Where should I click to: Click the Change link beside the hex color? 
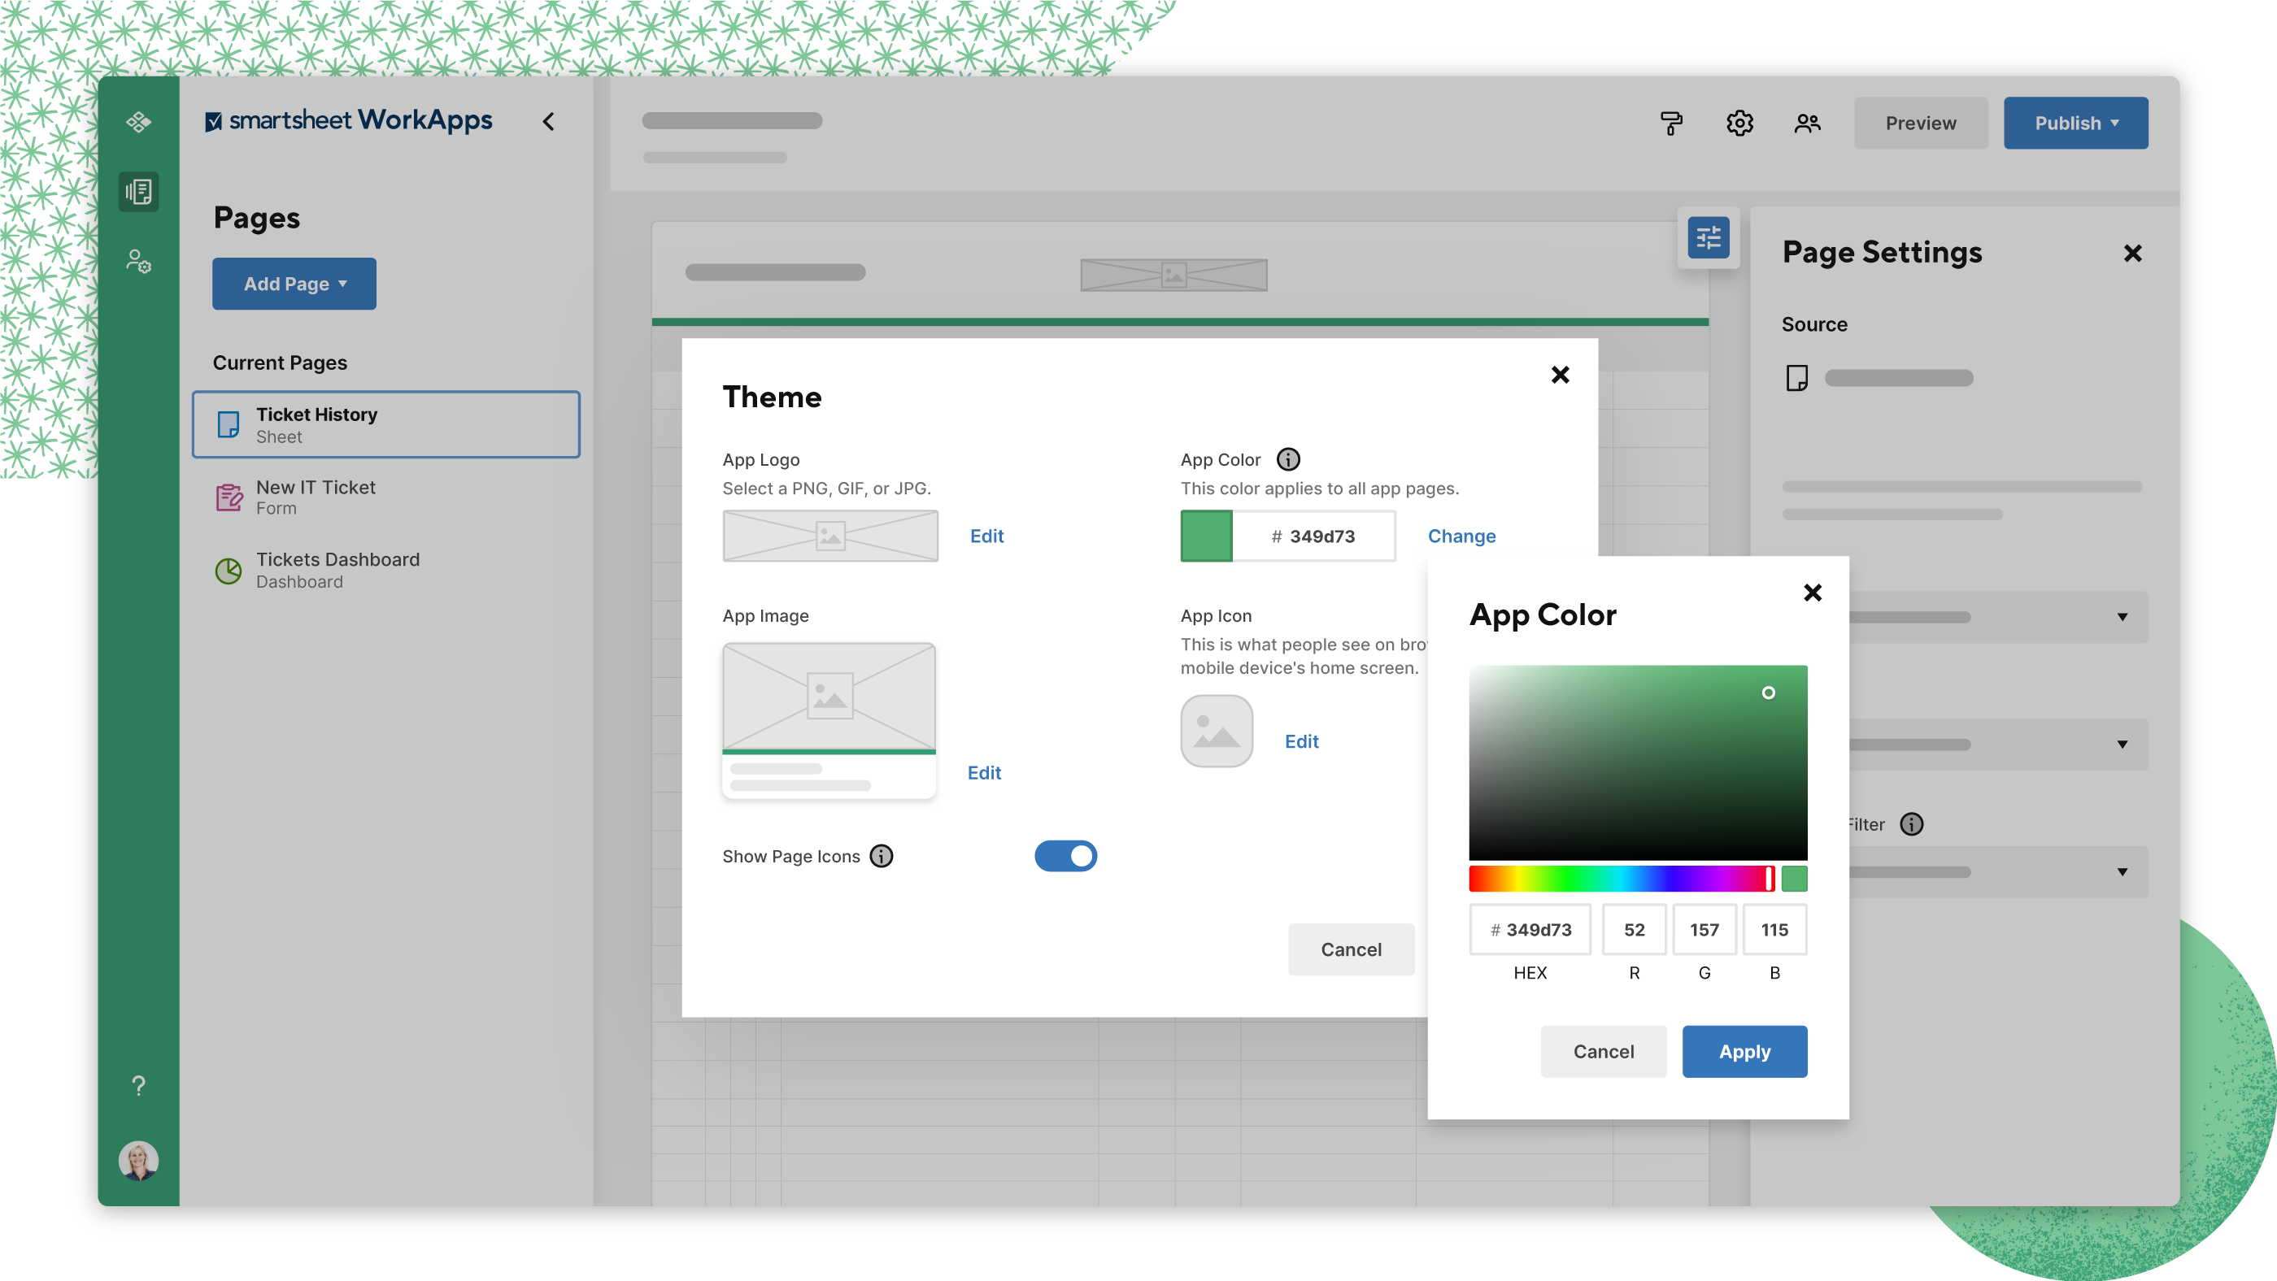[x=1461, y=536]
